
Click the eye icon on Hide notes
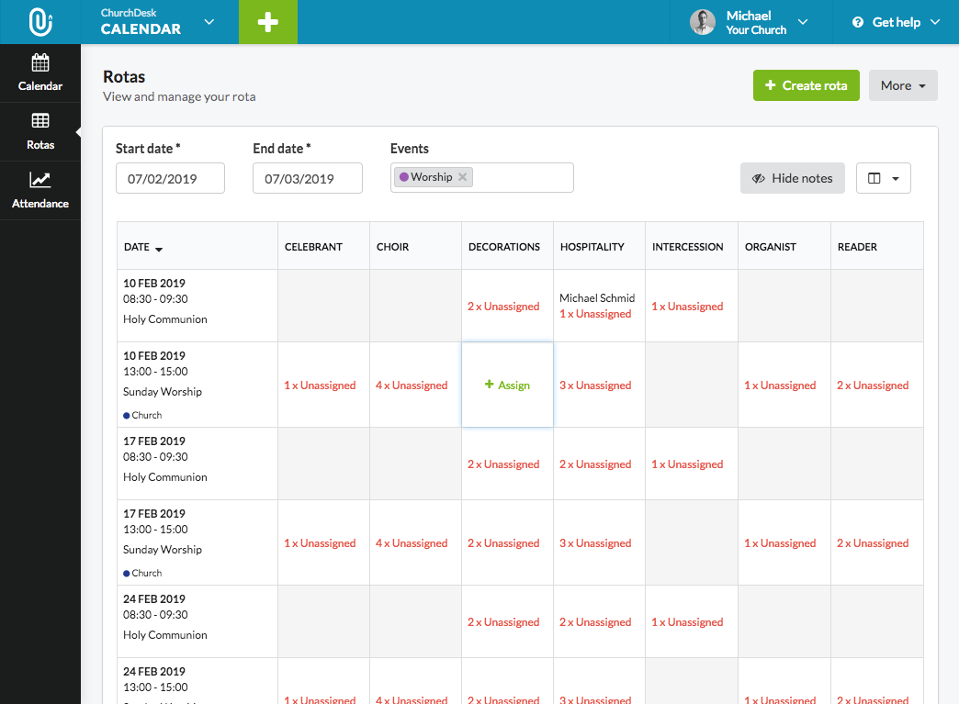pyautogui.click(x=760, y=177)
